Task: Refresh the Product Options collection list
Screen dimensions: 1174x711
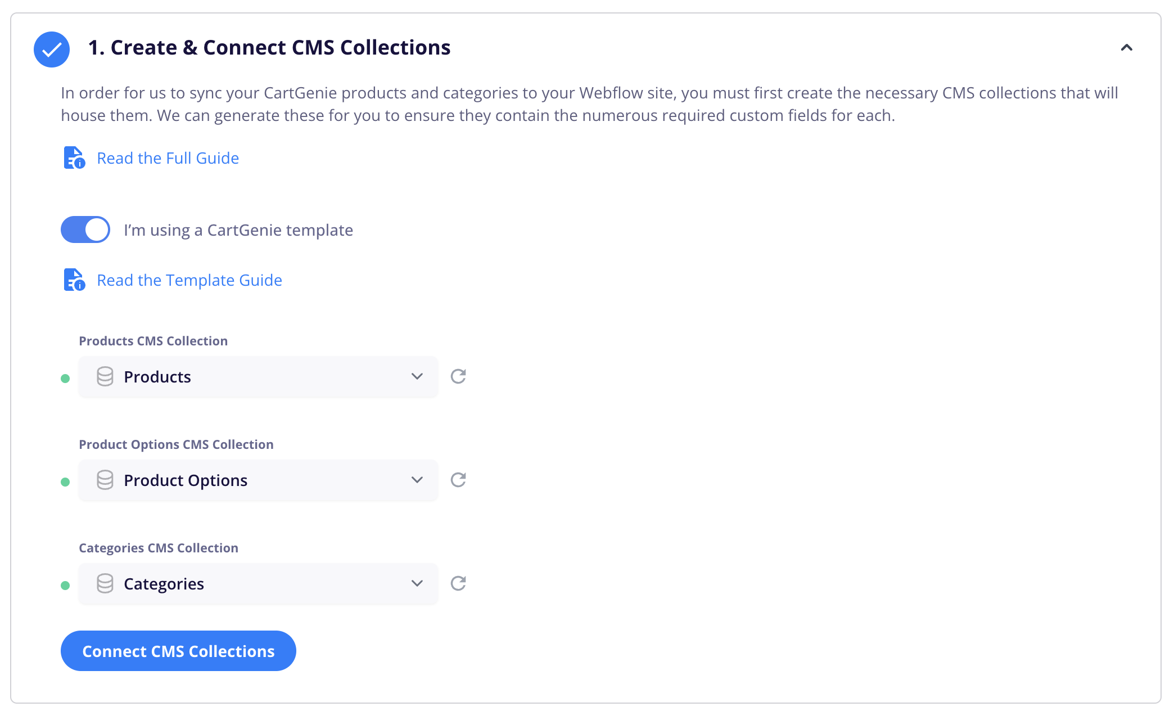Action: coord(458,480)
